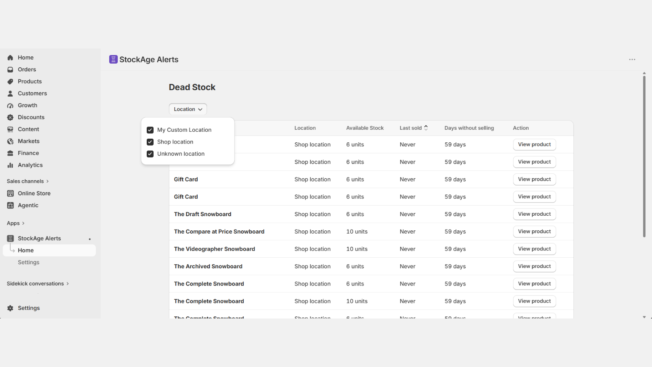Open Online Store sales channel

point(34,193)
